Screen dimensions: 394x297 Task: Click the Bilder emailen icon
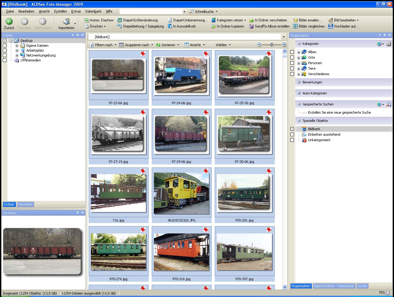pyautogui.click(x=295, y=20)
